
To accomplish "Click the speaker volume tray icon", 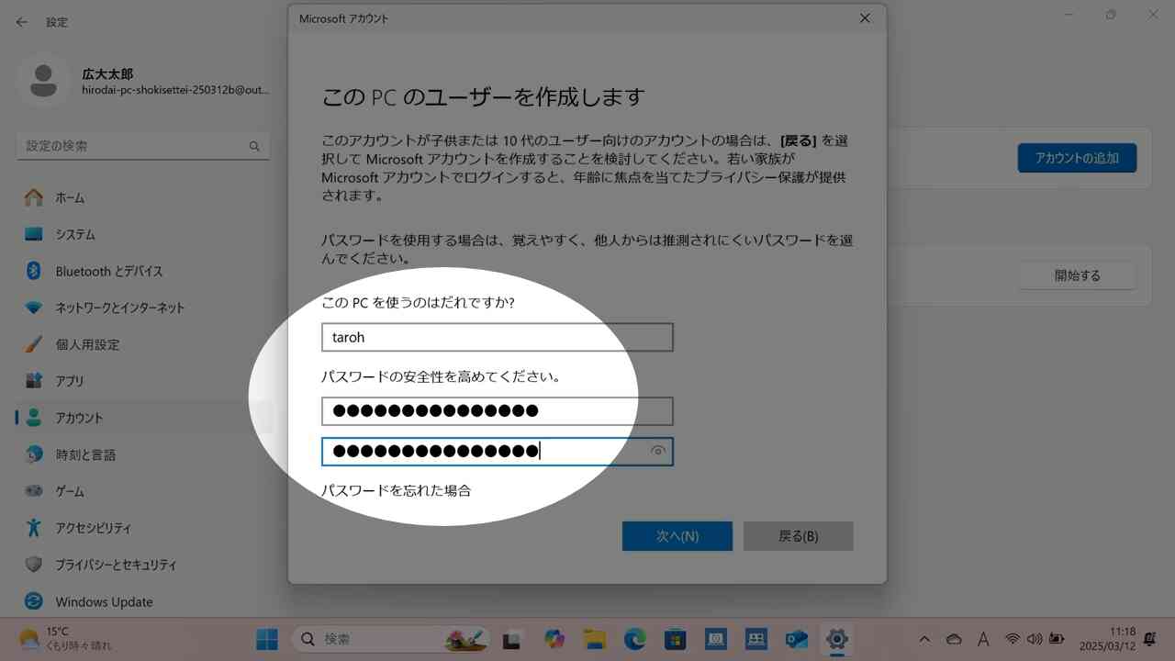I will (1035, 639).
